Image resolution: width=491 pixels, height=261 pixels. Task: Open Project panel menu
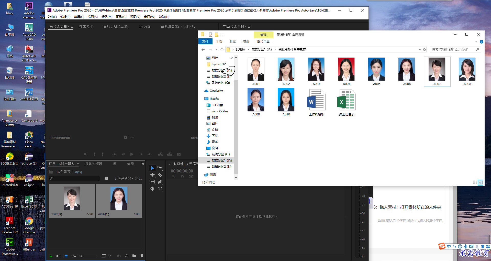pos(78,164)
